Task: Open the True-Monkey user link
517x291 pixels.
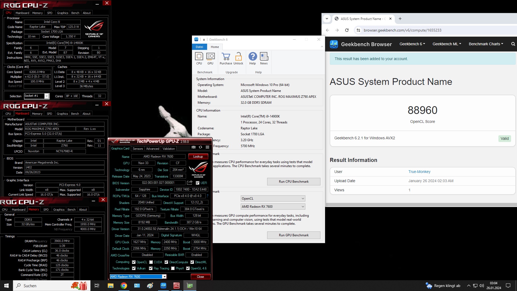Action: pos(419,172)
